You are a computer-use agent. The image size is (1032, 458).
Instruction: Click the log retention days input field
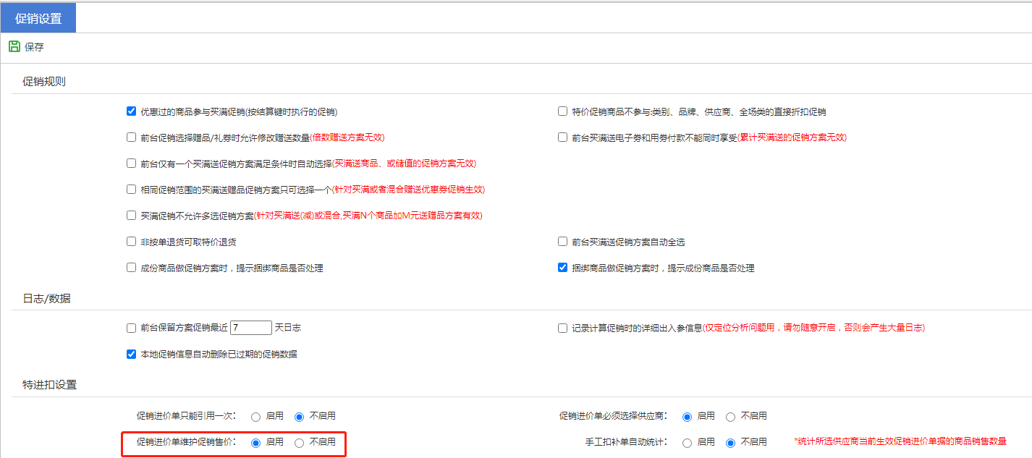point(250,328)
